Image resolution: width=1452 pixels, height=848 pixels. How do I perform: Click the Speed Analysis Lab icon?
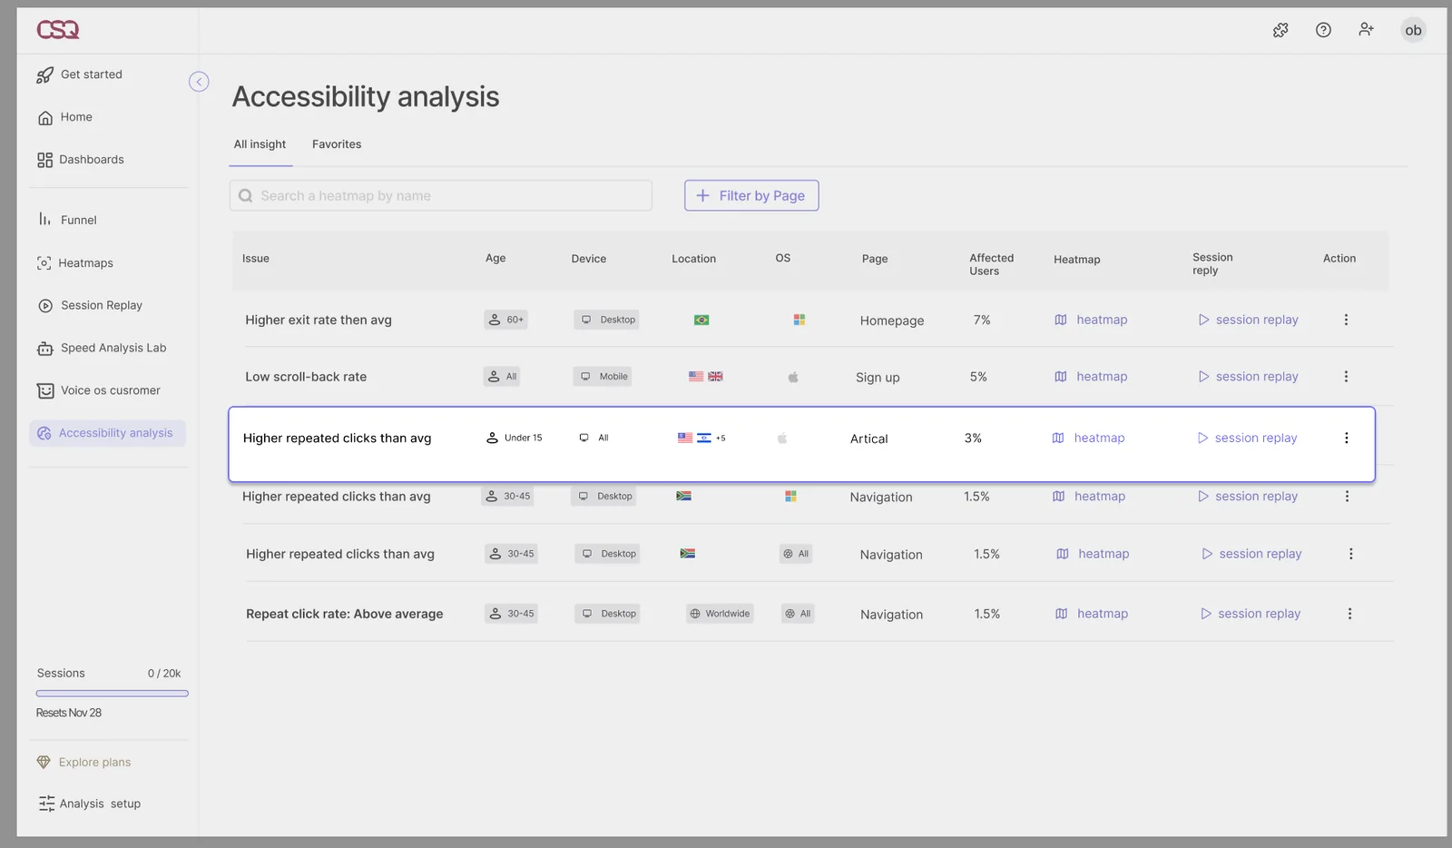[45, 349]
